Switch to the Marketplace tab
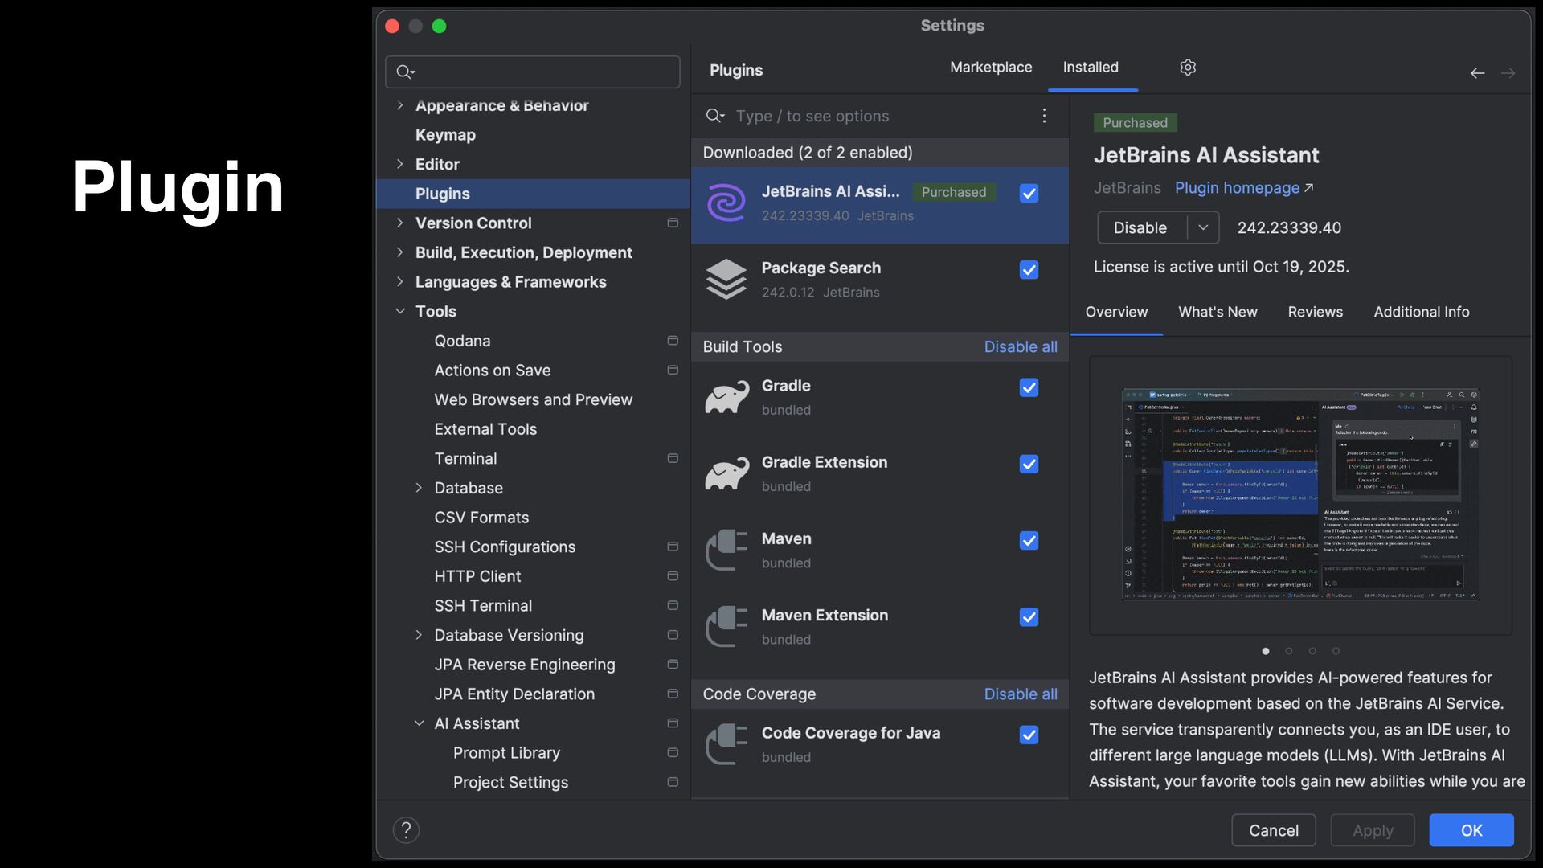The width and height of the screenshot is (1543, 868). click(x=991, y=68)
